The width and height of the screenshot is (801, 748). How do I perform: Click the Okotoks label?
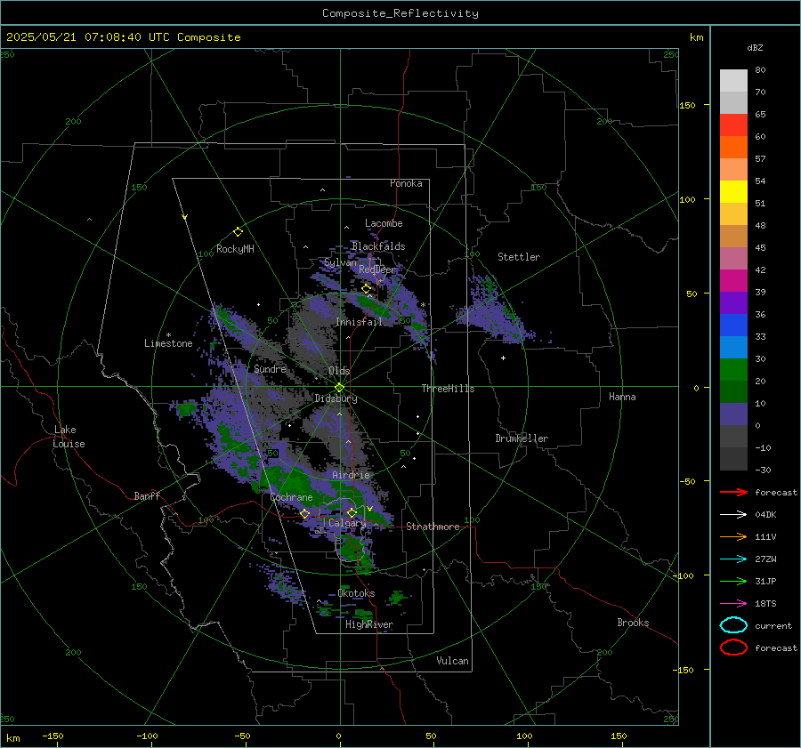356,593
